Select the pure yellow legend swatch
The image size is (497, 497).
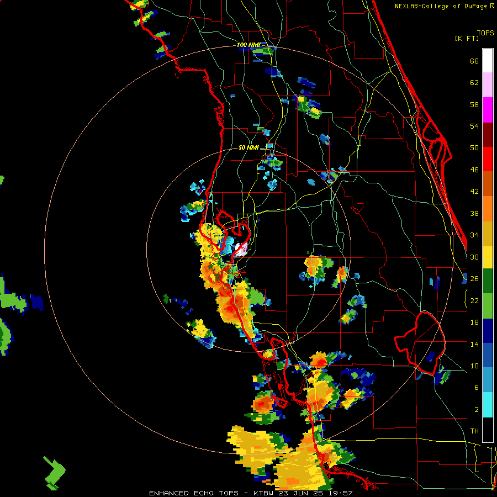tap(488, 257)
